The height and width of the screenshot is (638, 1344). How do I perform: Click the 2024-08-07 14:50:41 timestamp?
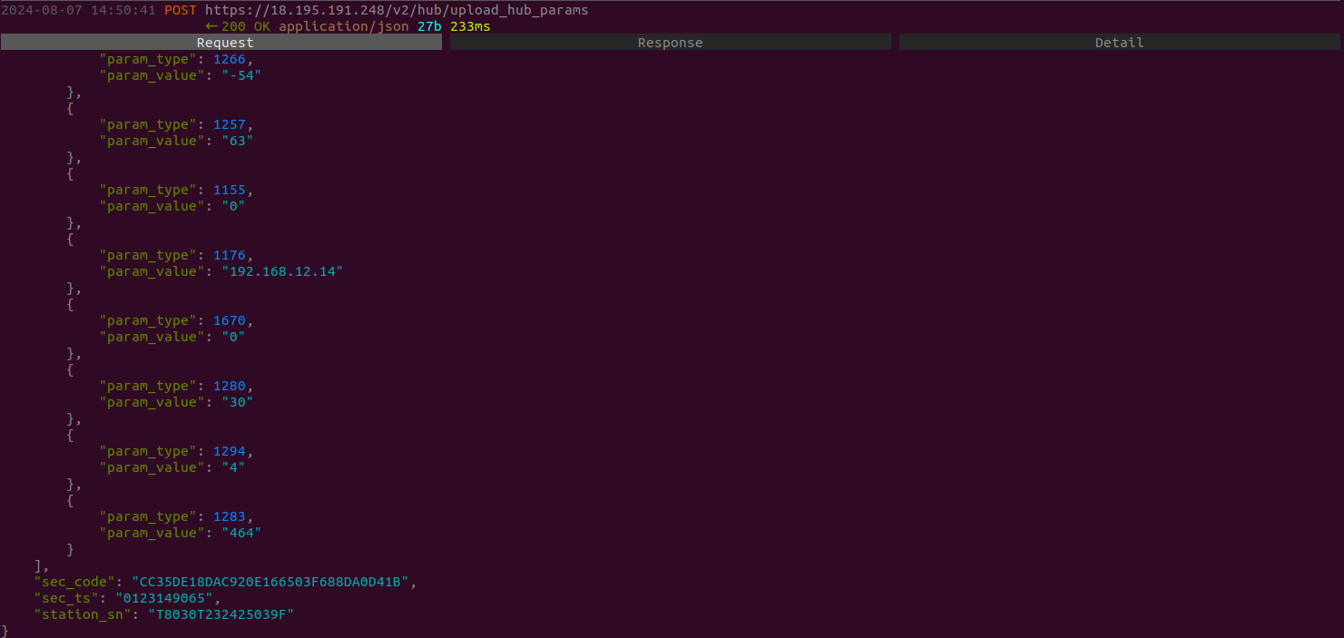pos(78,11)
